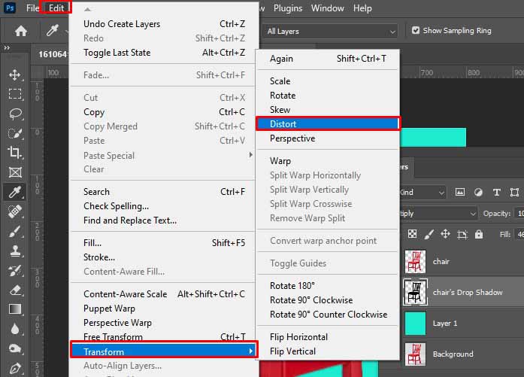
Task: Select the Clone Stamp tool
Action: click(14, 251)
